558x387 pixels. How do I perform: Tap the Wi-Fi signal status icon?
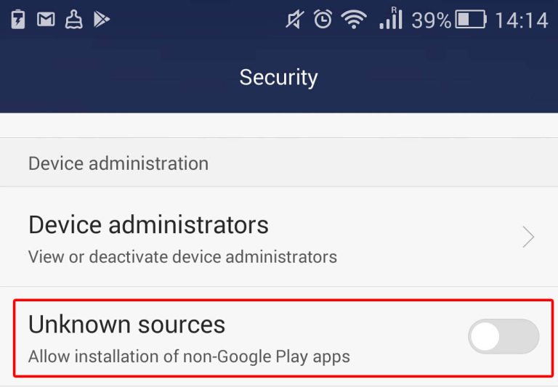click(354, 20)
